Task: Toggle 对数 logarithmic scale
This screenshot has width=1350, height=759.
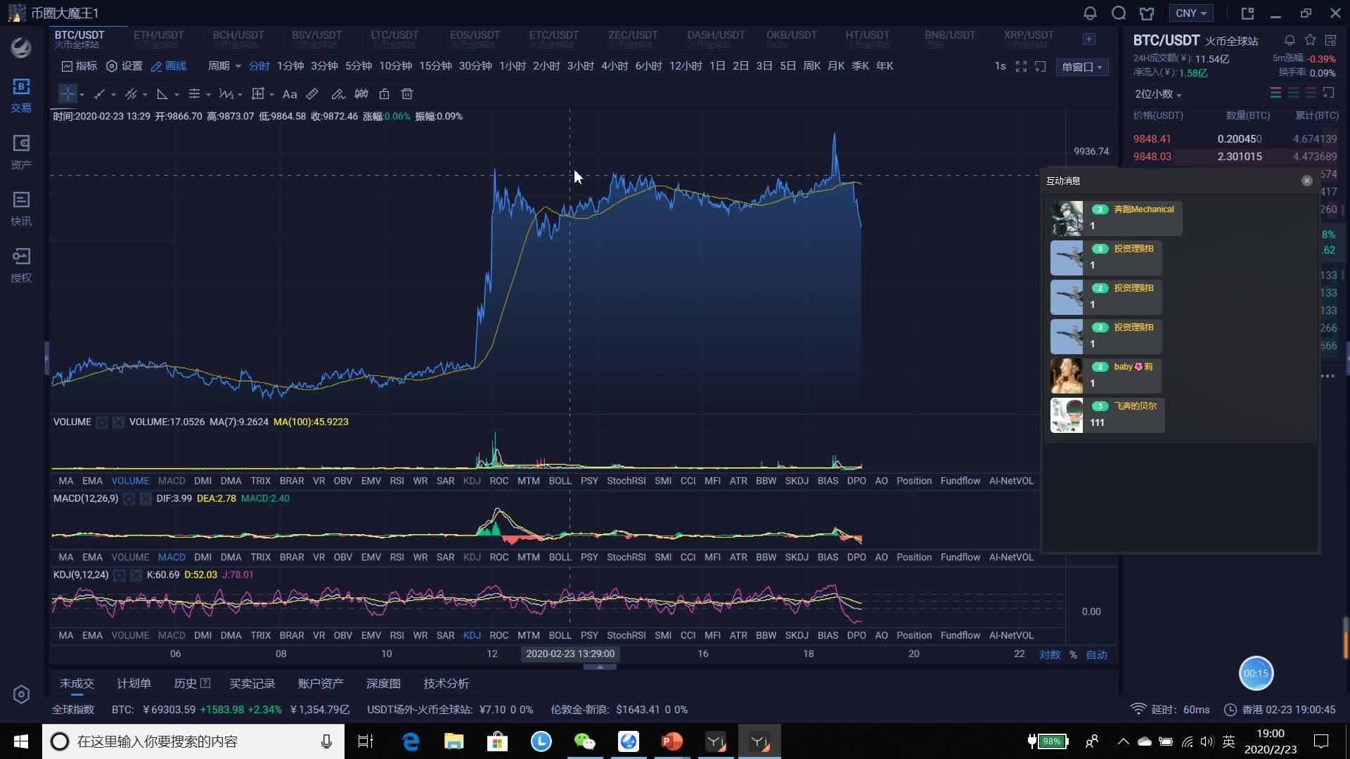Action: 1050,654
